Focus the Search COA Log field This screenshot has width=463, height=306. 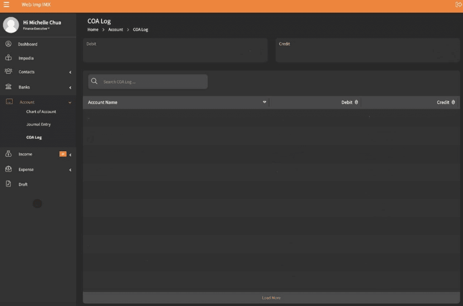click(148, 82)
